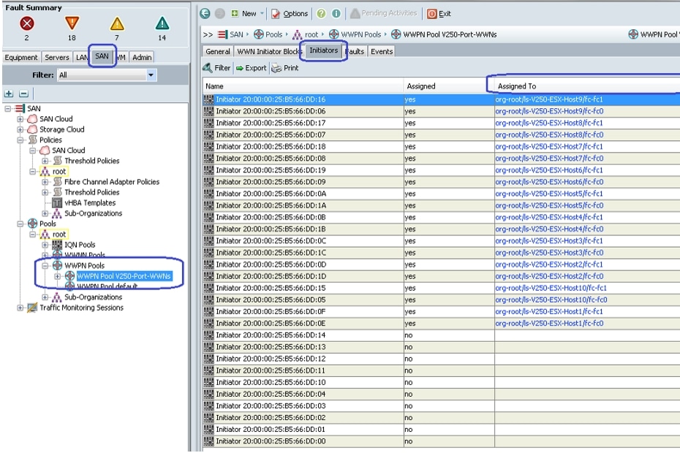Click the collapse-all minus icon above tree
The width and height of the screenshot is (680, 453).
coord(23,94)
